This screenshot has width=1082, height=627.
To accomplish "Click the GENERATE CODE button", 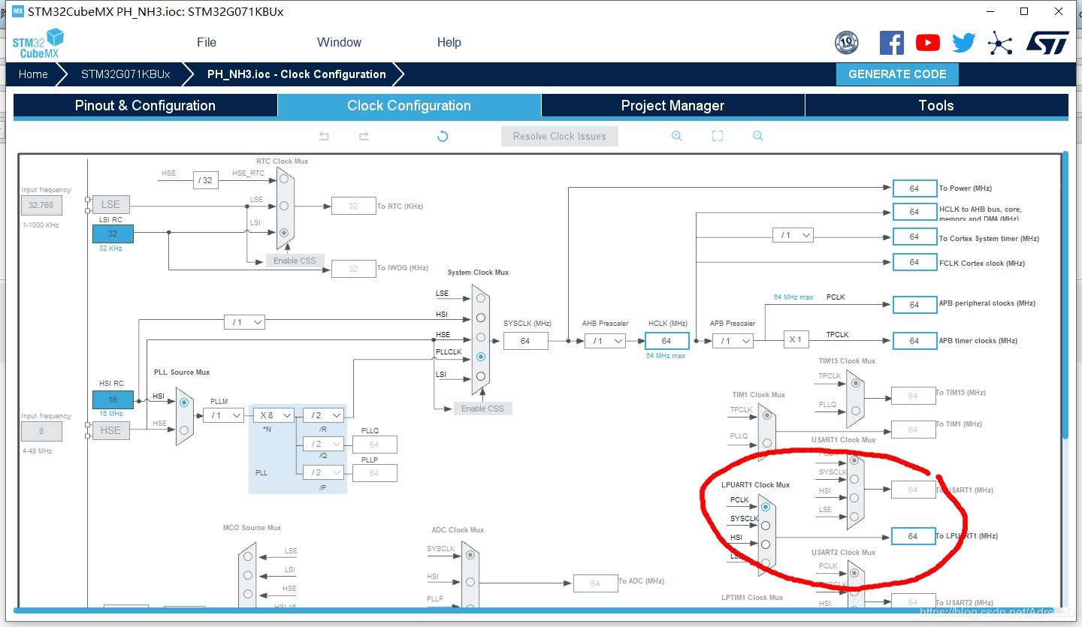I will tap(897, 74).
